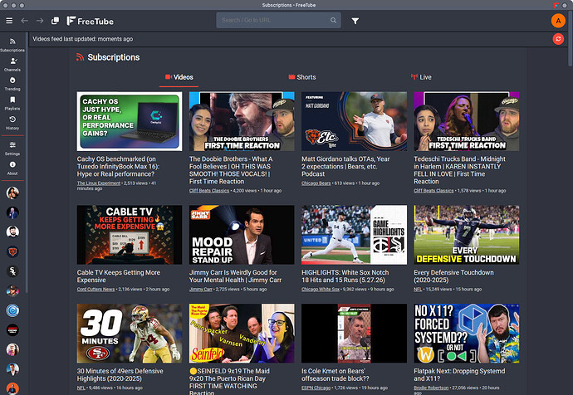The image size is (573, 395).
Task: Open Subscriptions in sidebar
Action: tap(12, 45)
